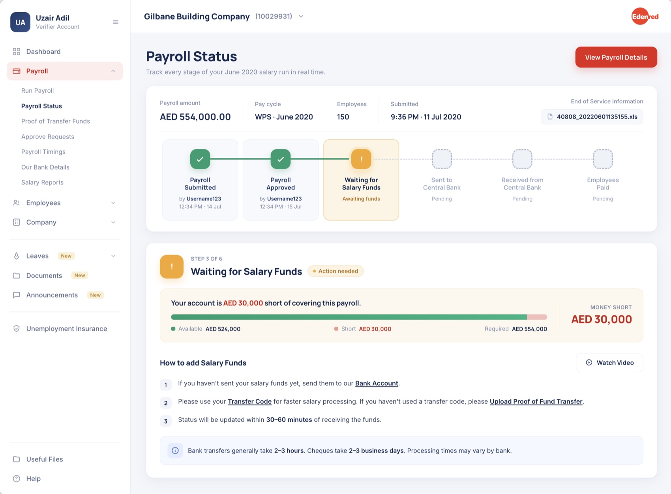Click the green Available legend dot
This screenshot has width=671, height=494.
pos(173,329)
